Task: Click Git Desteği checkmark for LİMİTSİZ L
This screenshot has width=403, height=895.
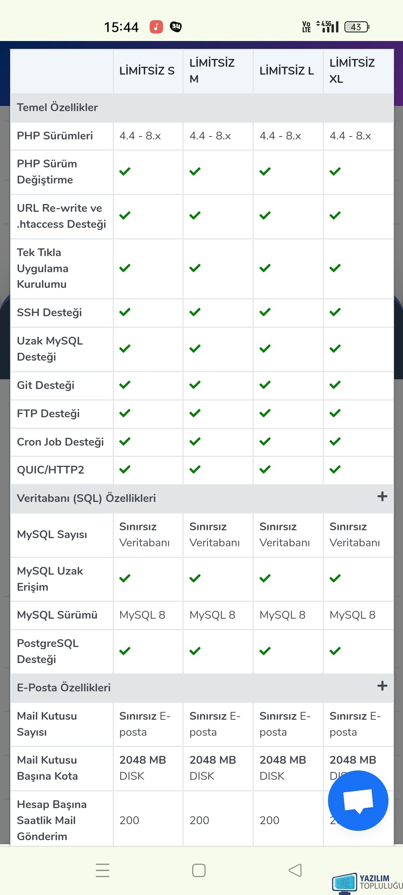Action: tap(265, 385)
